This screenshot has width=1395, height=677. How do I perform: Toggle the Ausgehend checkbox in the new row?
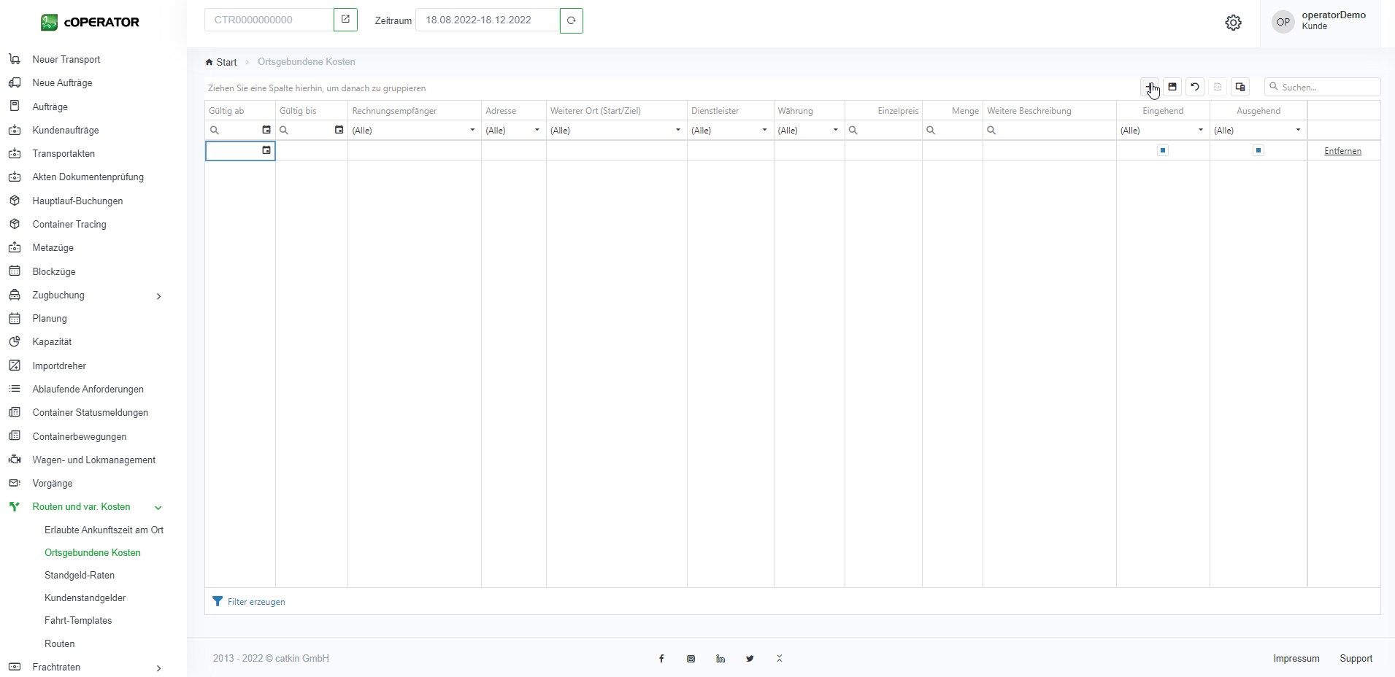[1258, 150]
